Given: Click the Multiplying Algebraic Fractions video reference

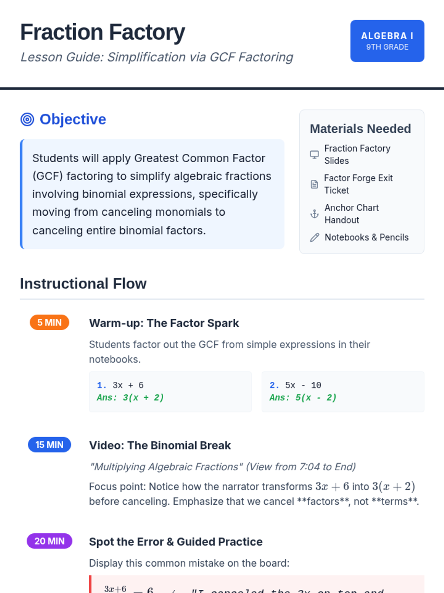Looking at the screenshot, I should (x=222, y=467).
